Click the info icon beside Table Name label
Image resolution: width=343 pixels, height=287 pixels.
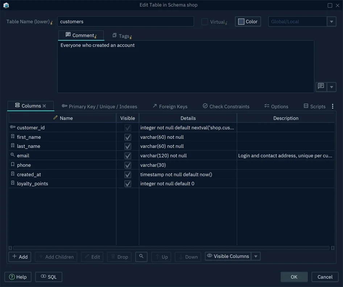click(x=51, y=23)
